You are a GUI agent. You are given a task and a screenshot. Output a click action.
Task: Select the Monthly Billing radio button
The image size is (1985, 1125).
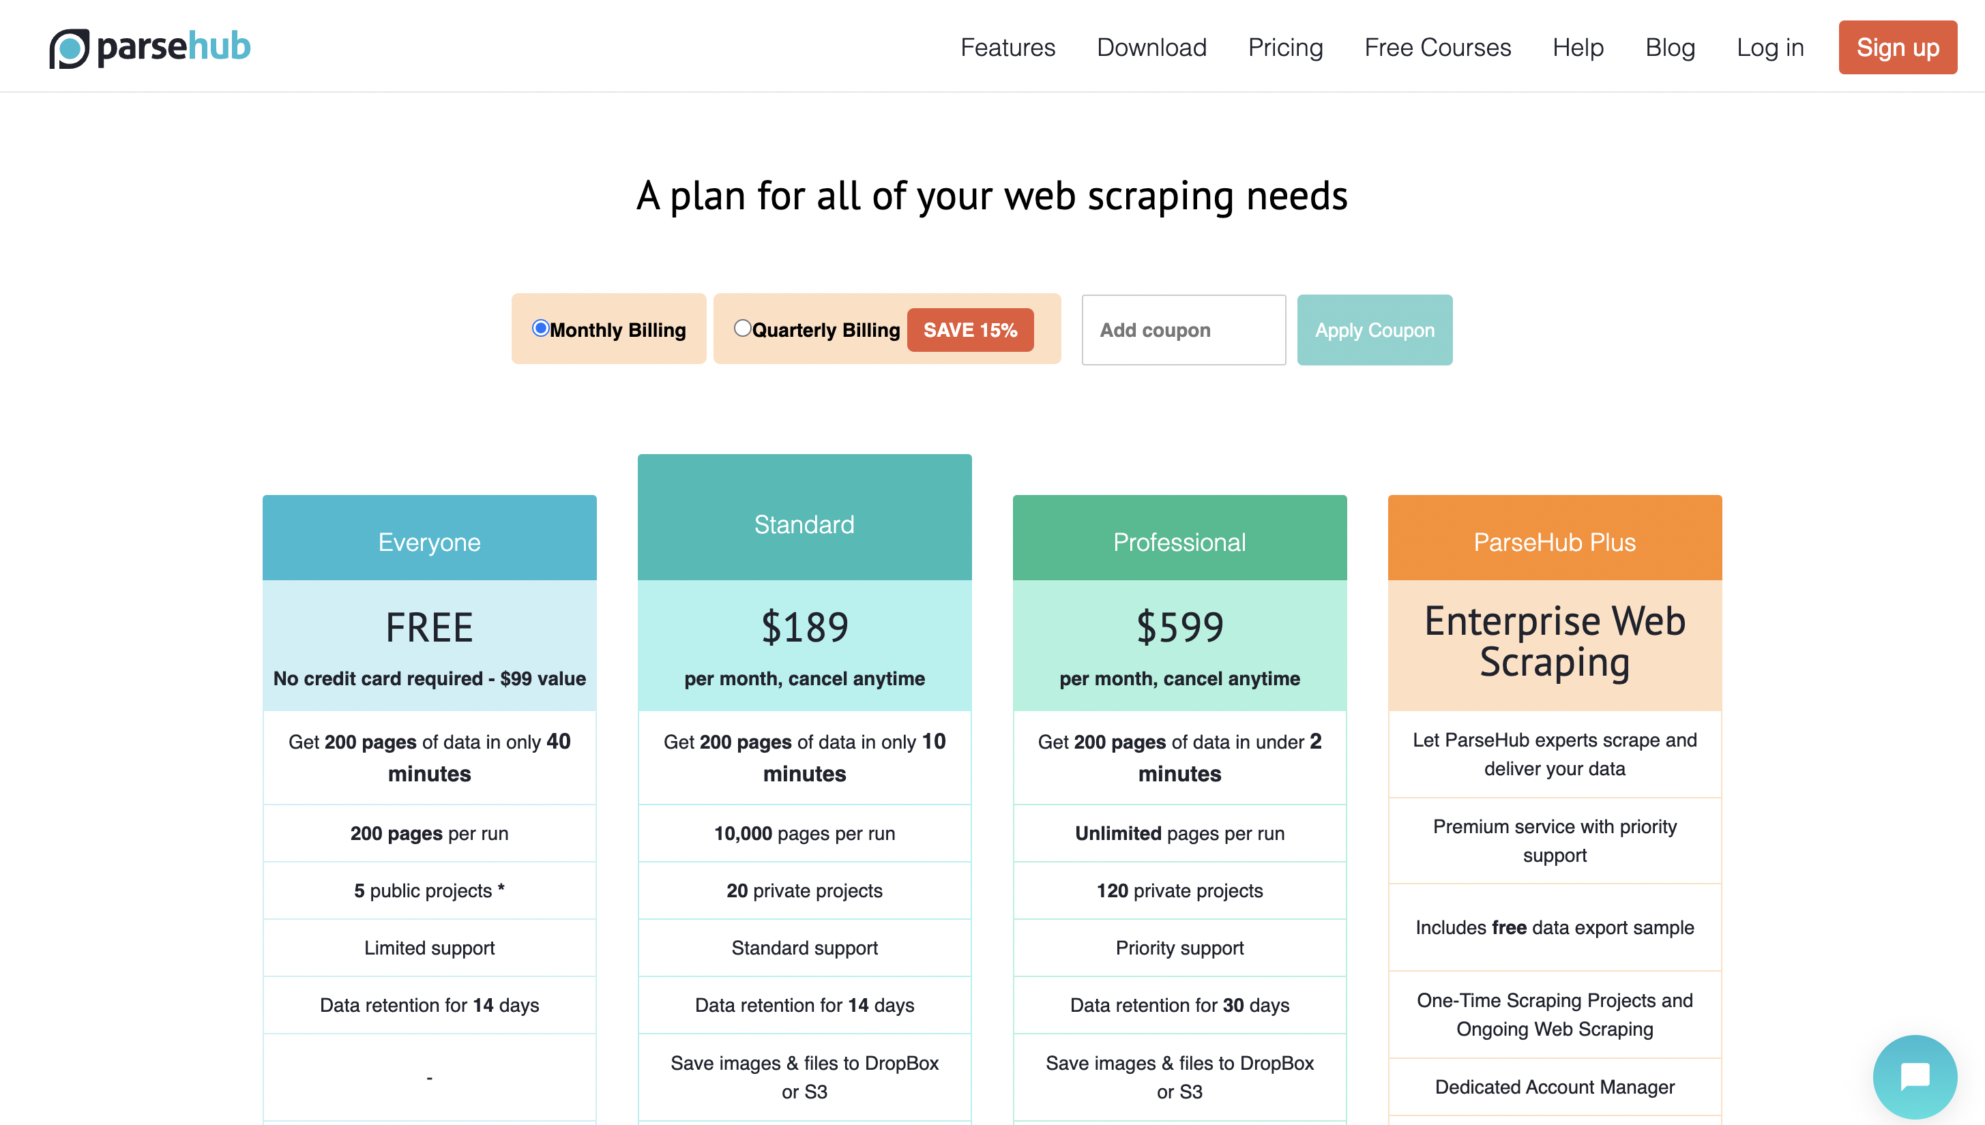(x=541, y=327)
